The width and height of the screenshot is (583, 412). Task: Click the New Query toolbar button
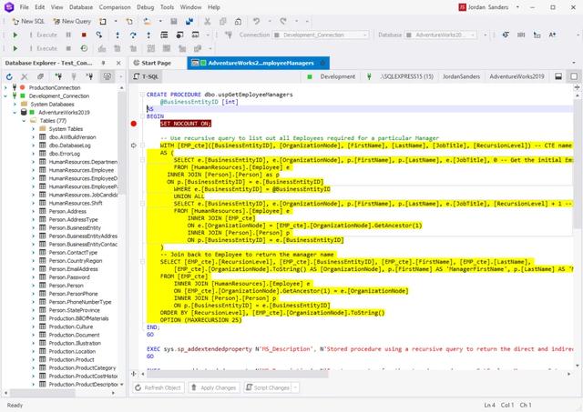[72, 21]
